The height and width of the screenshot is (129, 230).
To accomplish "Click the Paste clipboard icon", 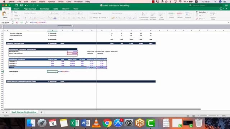I will pos(4,14).
